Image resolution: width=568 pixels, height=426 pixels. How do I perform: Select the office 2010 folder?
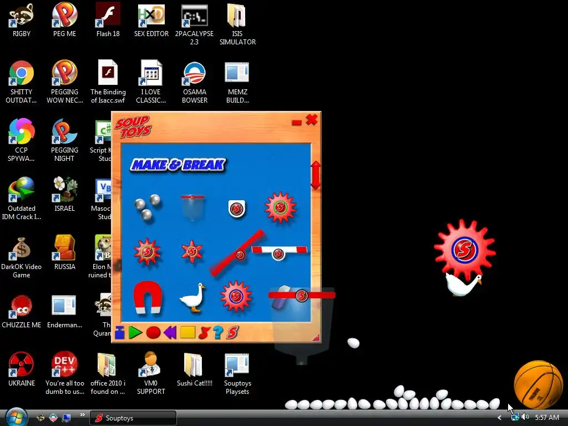[108, 374]
